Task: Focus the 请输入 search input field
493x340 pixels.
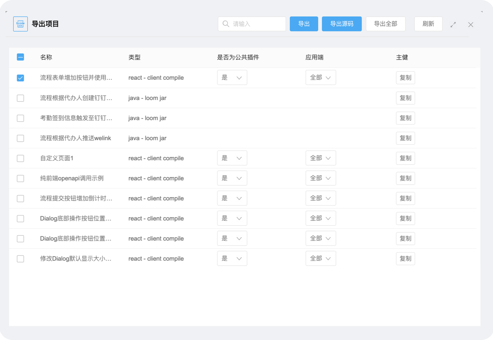Action: [252, 24]
